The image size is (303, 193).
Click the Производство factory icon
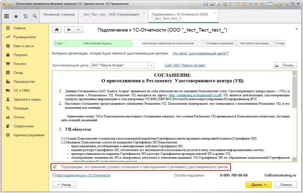click(x=8, y=81)
